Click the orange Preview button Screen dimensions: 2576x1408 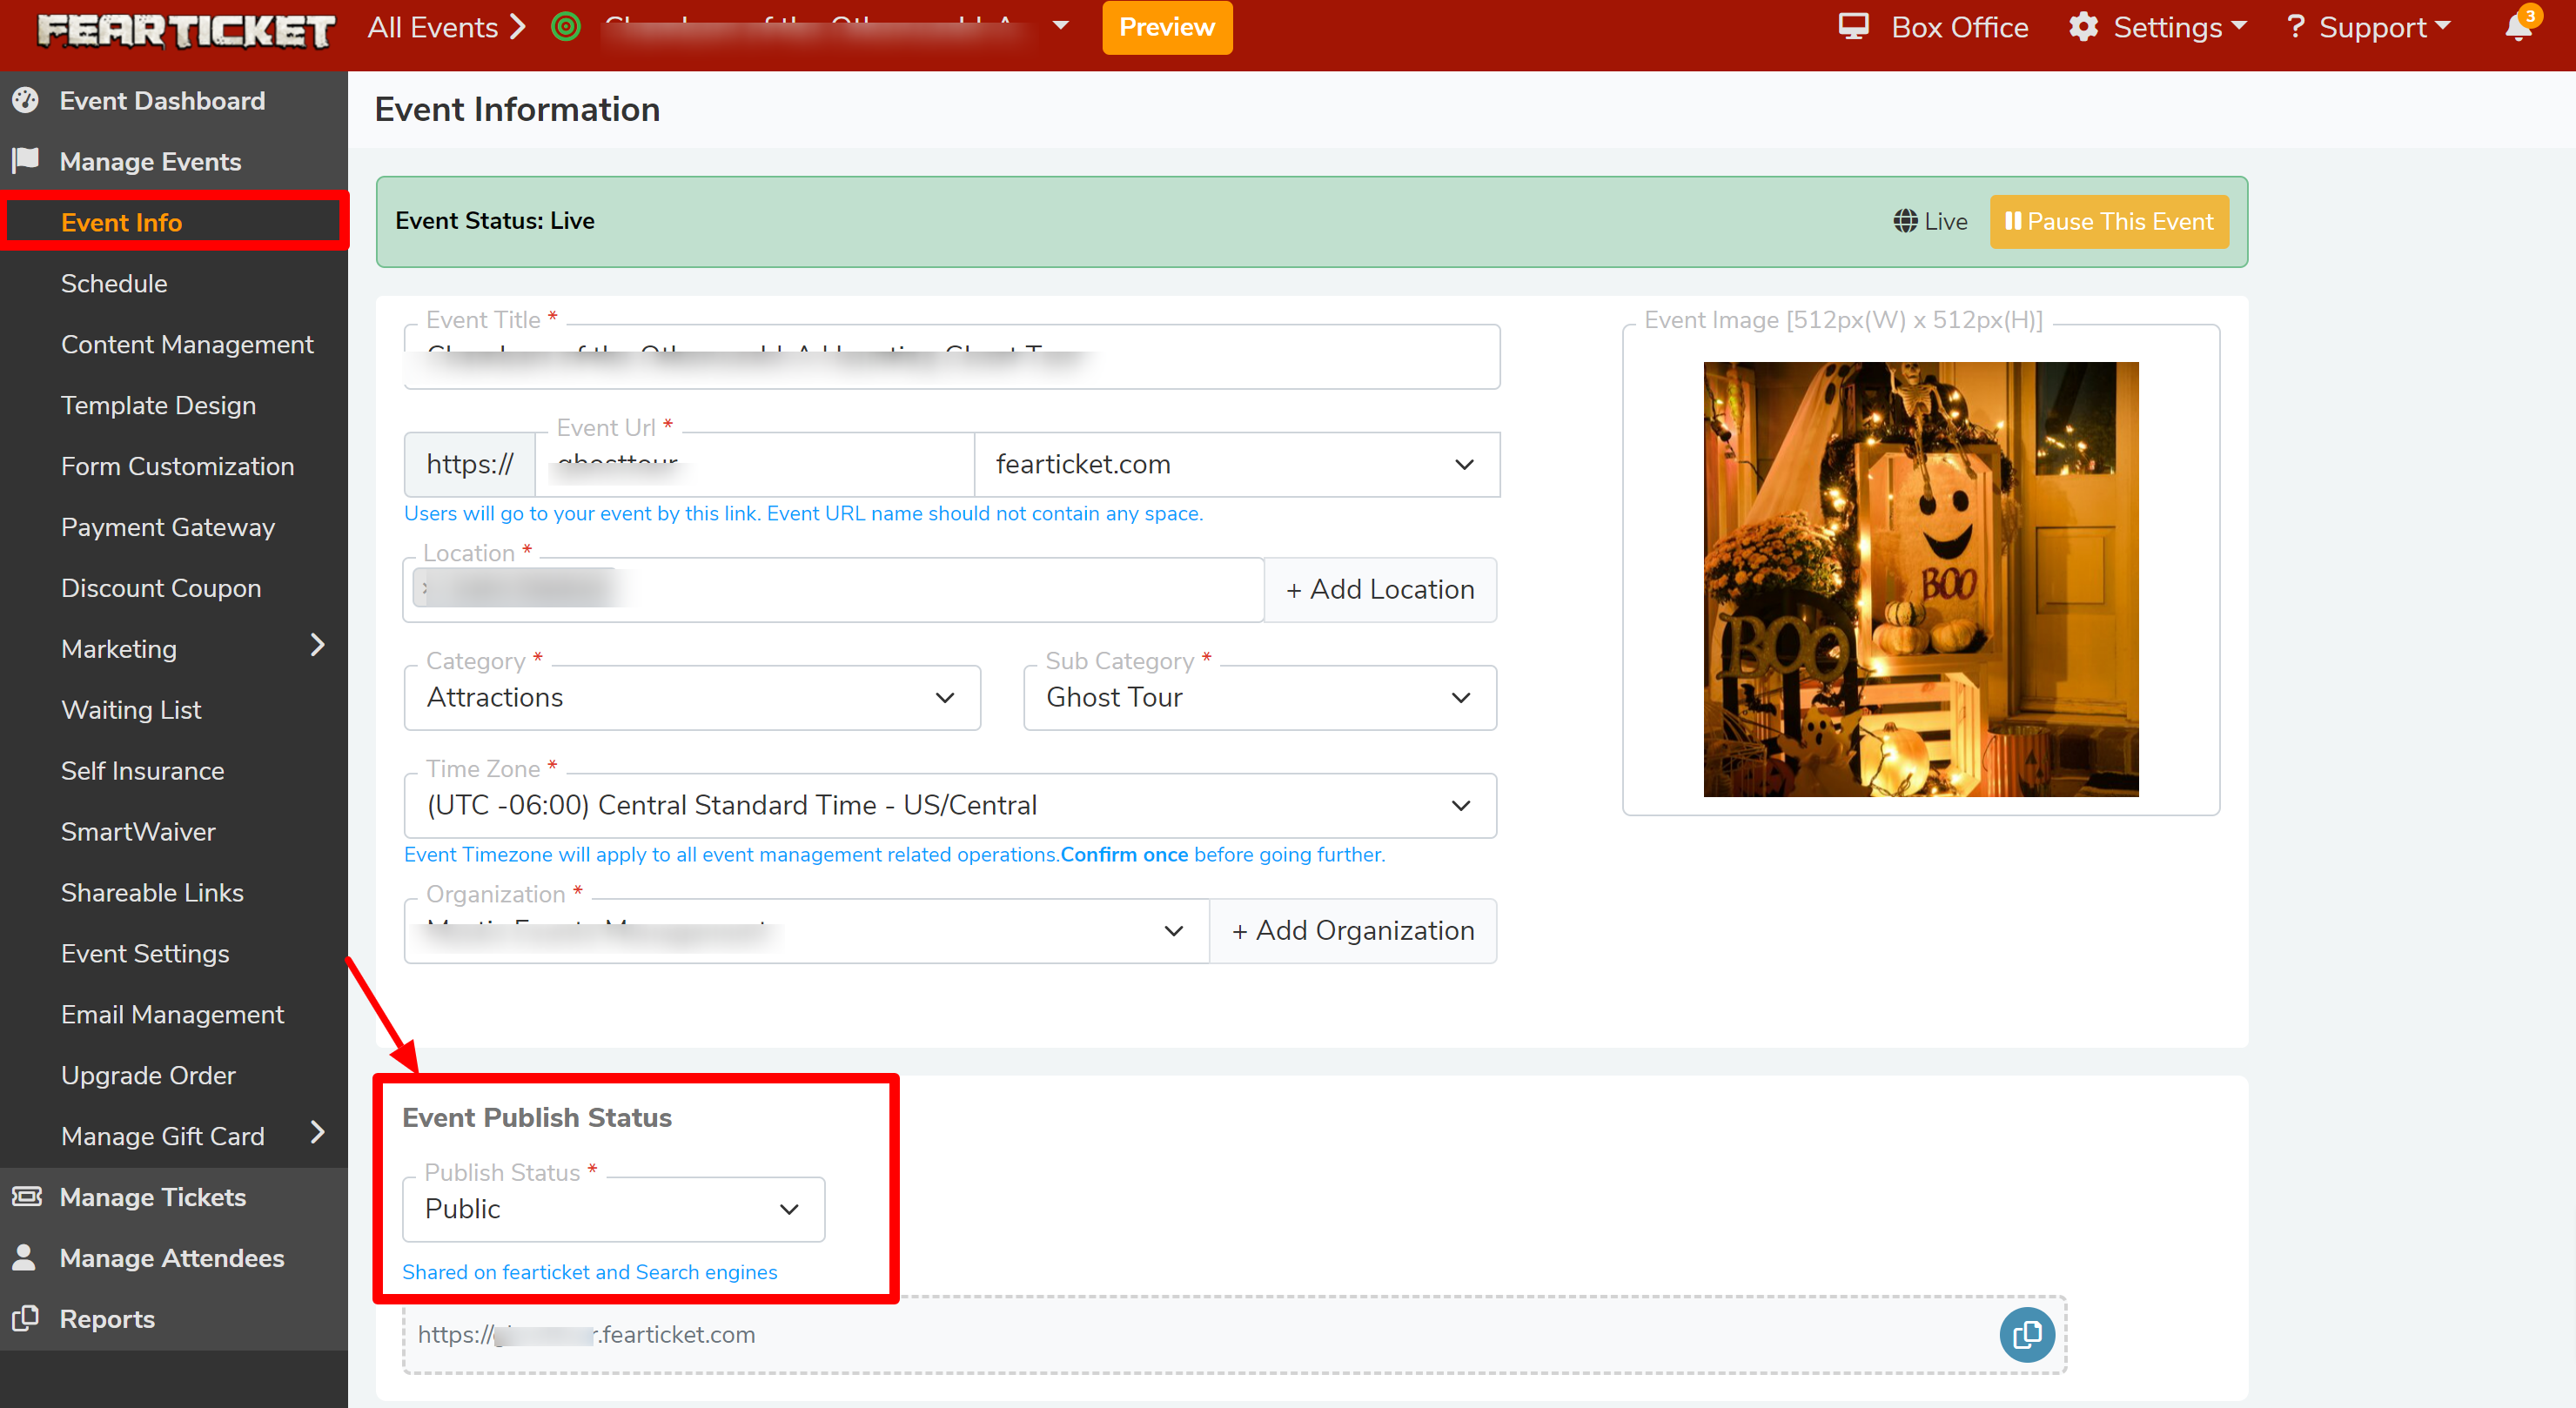[1166, 28]
